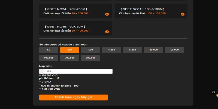Click Thanh toán ngay bây giờ button
218x109 pixels.
(73, 97)
